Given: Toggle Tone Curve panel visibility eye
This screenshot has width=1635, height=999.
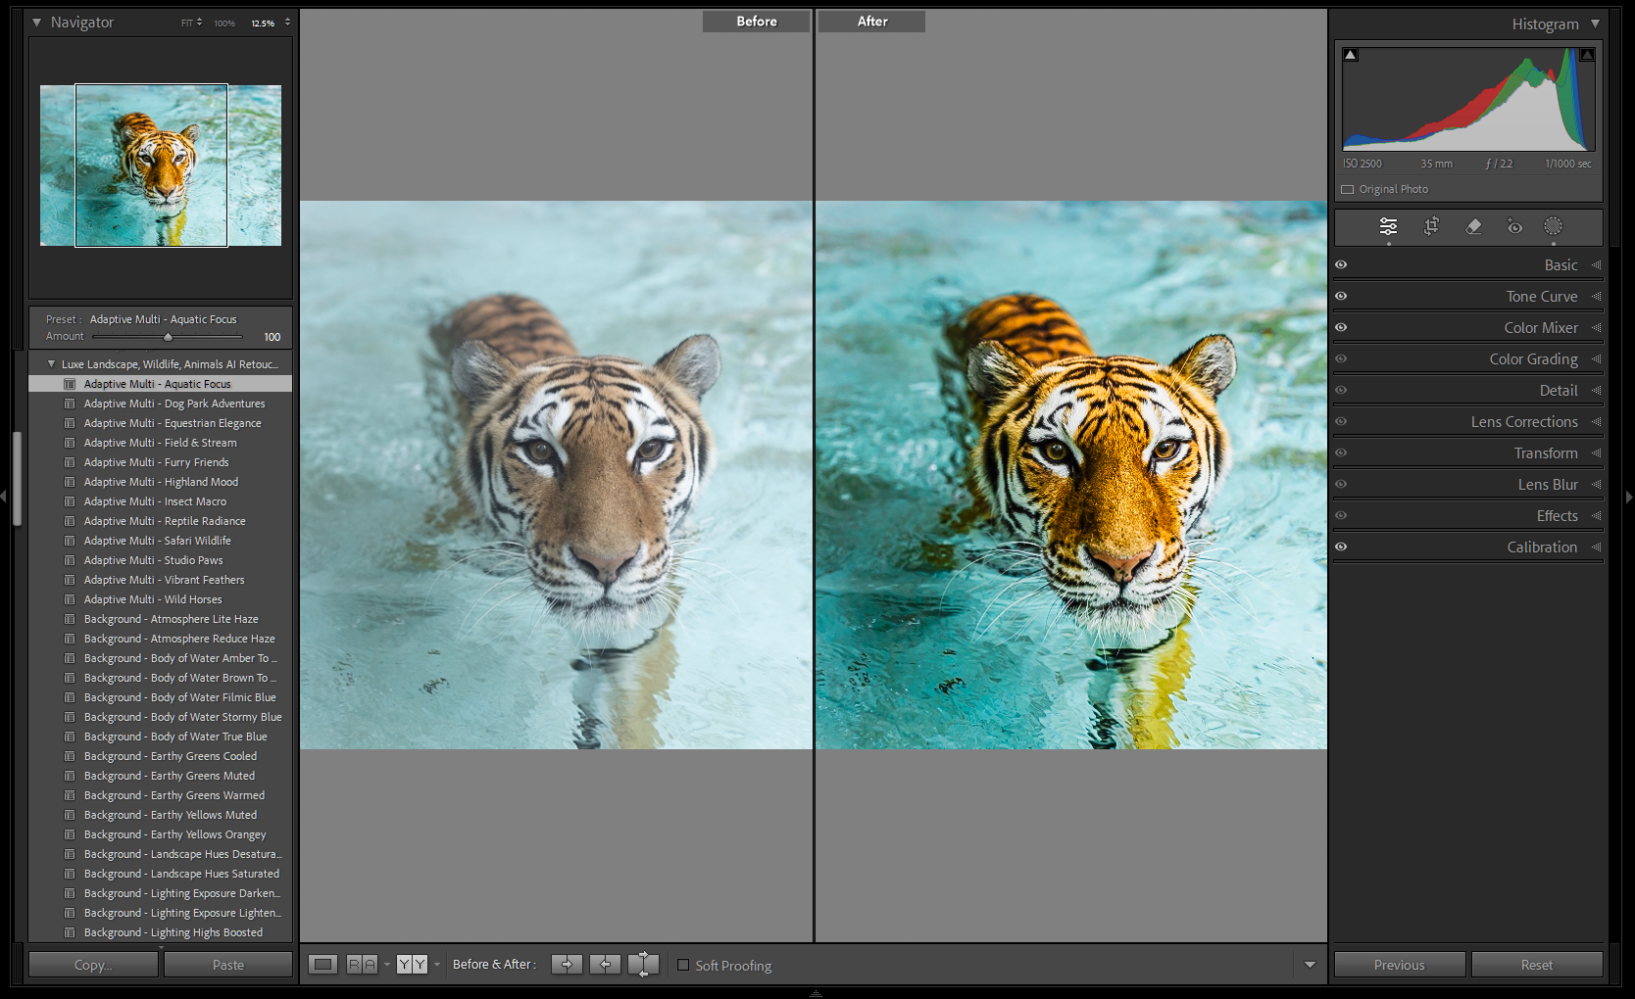Looking at the screenshot, I should [1341, 296].
